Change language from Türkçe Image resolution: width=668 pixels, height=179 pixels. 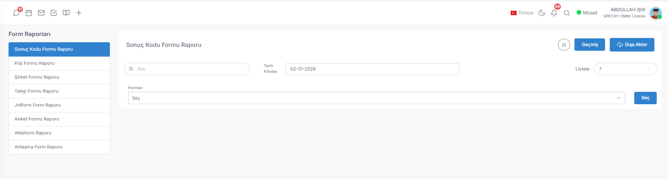click(x=522, y=13)
